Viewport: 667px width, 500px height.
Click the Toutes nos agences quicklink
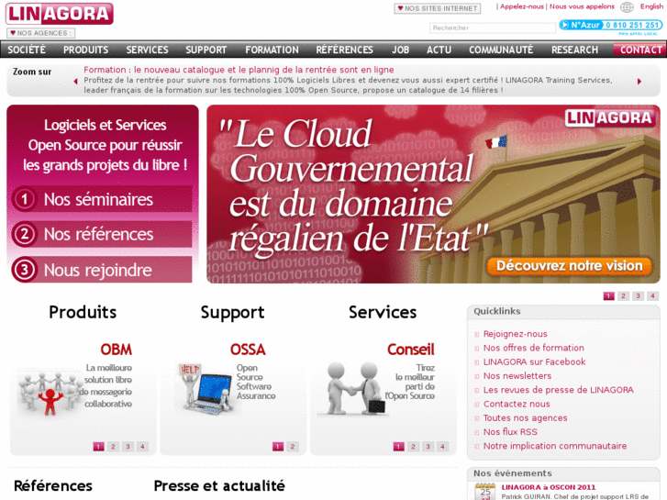coord(526,418)
